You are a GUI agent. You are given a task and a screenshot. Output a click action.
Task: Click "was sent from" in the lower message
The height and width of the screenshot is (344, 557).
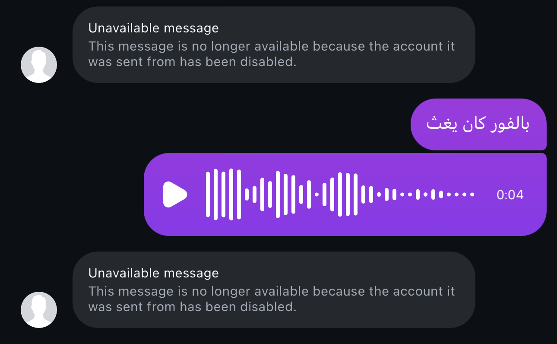(132, 307)
